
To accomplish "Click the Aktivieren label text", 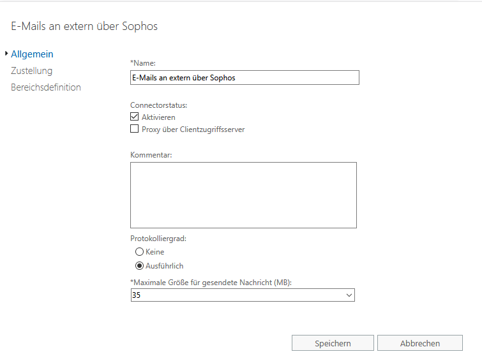I will (x=158, y=117).
